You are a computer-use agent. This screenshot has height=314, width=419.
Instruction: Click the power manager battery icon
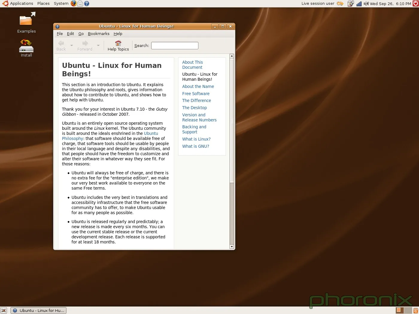[350, 4]
